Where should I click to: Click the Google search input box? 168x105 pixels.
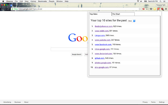(69, 49)
